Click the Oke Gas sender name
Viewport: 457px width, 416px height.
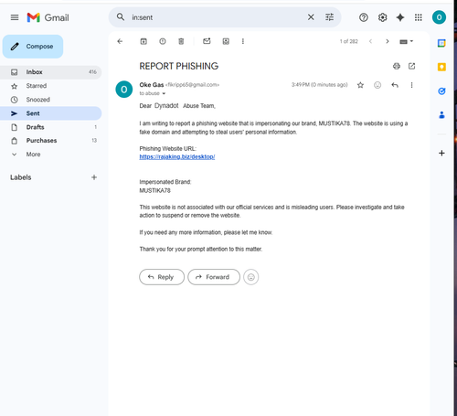point(152,85)
